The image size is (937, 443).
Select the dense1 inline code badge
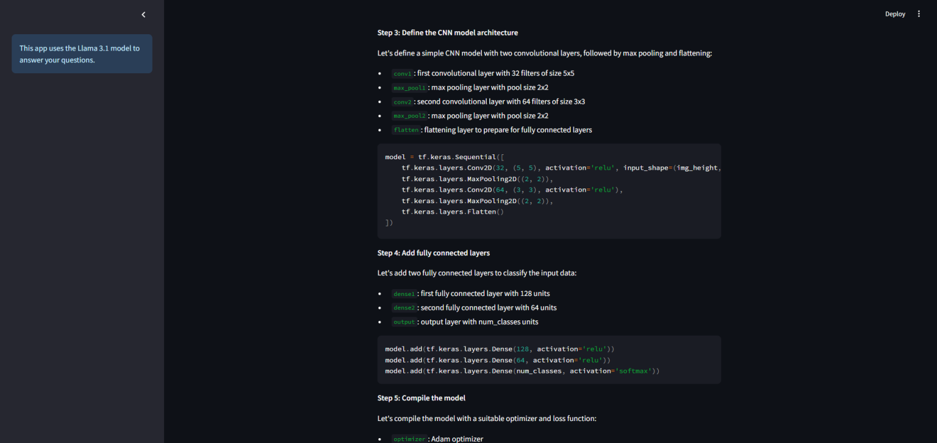404,294
